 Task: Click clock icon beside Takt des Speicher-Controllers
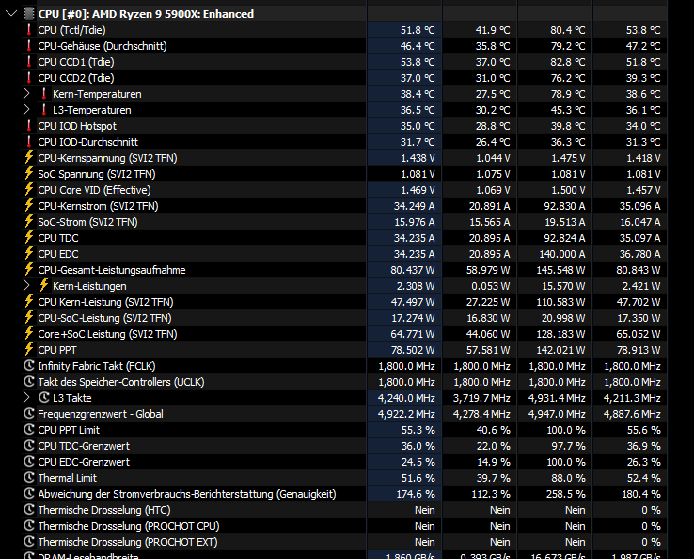click(29, 382)
